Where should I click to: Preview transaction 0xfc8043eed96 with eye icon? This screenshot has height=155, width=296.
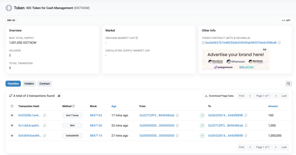click(12, 136)
